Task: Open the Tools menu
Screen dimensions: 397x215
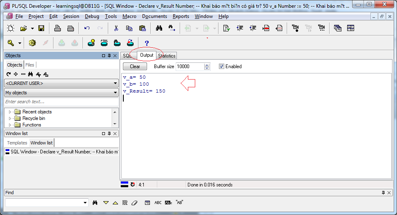Action: (111, 16)
